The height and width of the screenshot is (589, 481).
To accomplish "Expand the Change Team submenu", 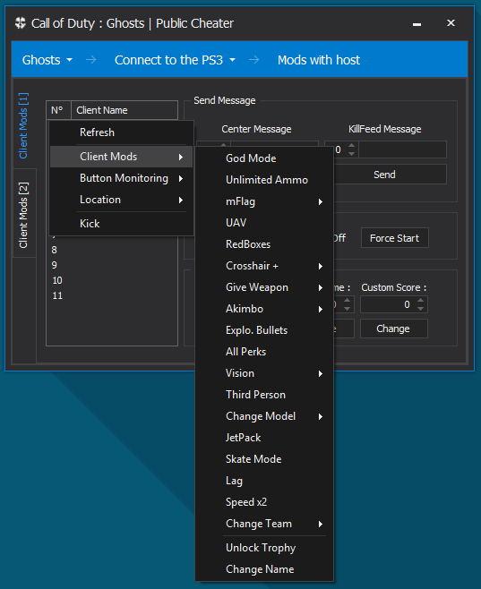I will tap(264, 524).
